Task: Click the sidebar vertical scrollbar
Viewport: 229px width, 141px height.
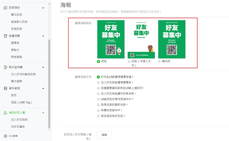Action: [49, 84]
